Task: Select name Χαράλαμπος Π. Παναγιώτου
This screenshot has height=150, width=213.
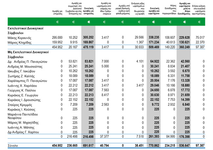Action: coord(27,81)
